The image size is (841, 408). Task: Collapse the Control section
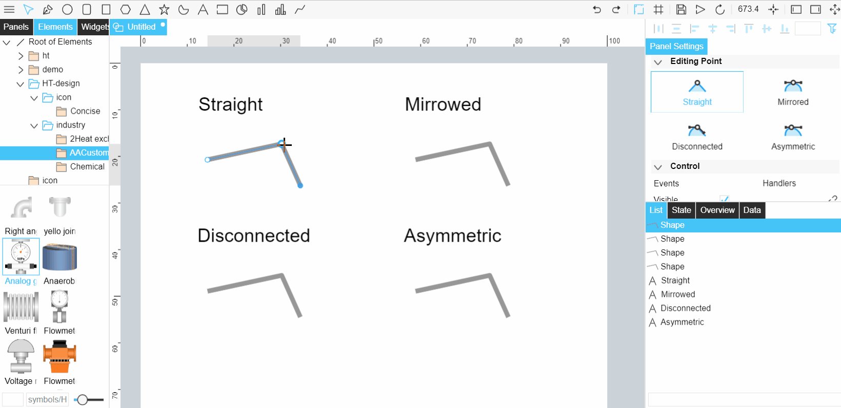(x=658, y=167)
